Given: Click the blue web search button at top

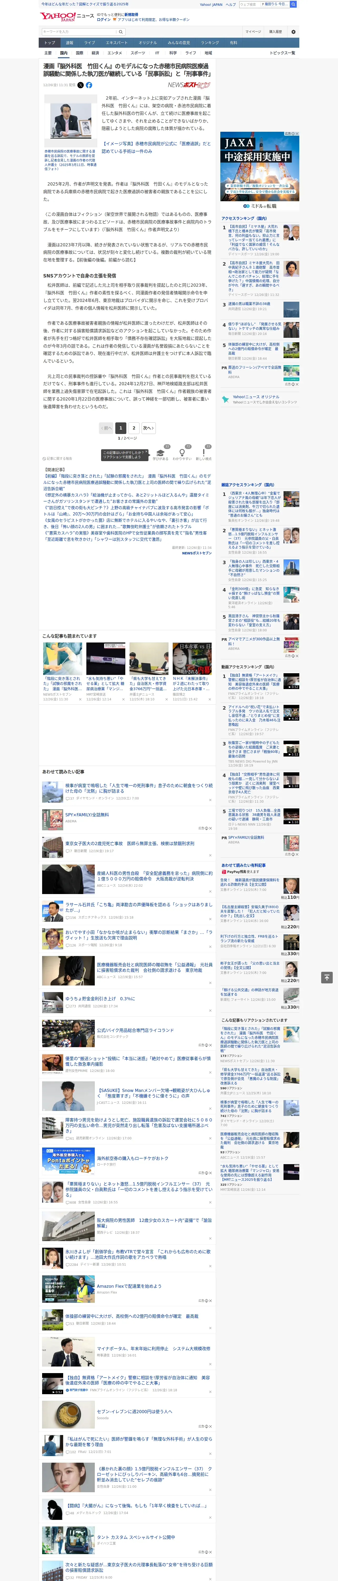Looking at the screenshot, I should (293, 4).
